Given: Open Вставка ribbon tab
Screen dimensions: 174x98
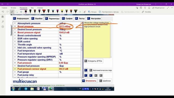Looking at the screenshot, I should (x=13, y=8).
